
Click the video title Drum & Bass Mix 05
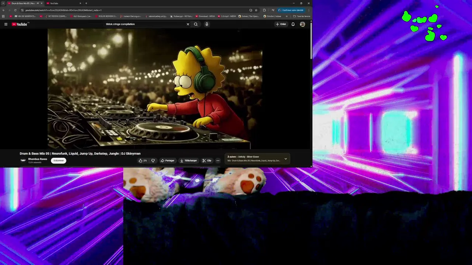pos(80,153)
